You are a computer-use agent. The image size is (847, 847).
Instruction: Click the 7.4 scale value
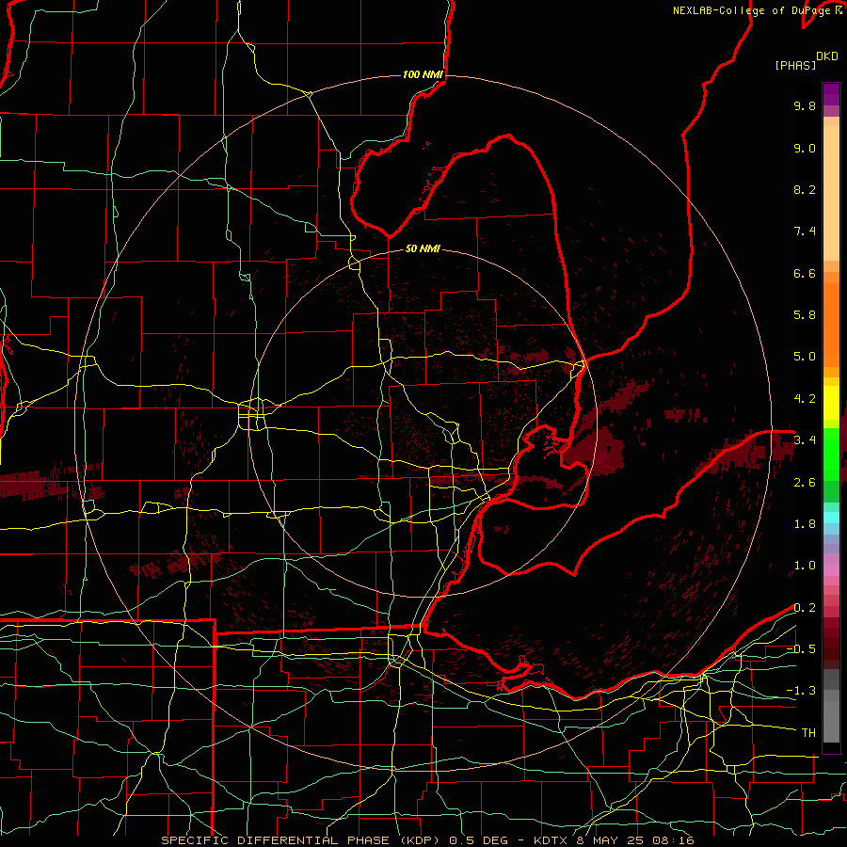pos(805,232)
